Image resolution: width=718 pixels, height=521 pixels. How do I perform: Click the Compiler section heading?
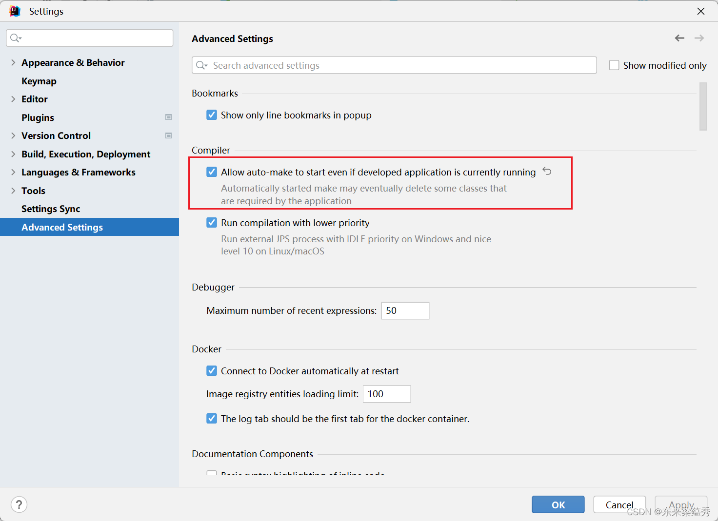(211, 150)
